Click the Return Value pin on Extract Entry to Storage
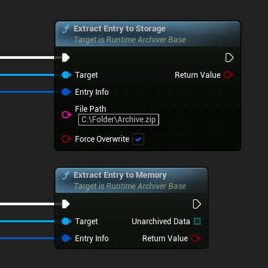 click(x=228, y=75)
